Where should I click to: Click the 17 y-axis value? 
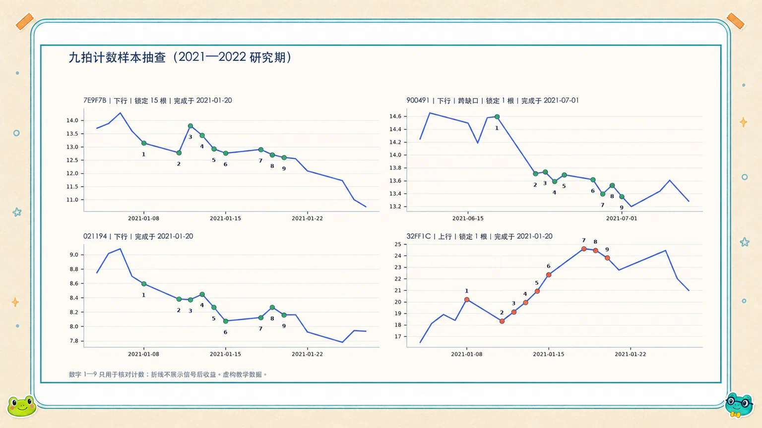tap(398, 336)
